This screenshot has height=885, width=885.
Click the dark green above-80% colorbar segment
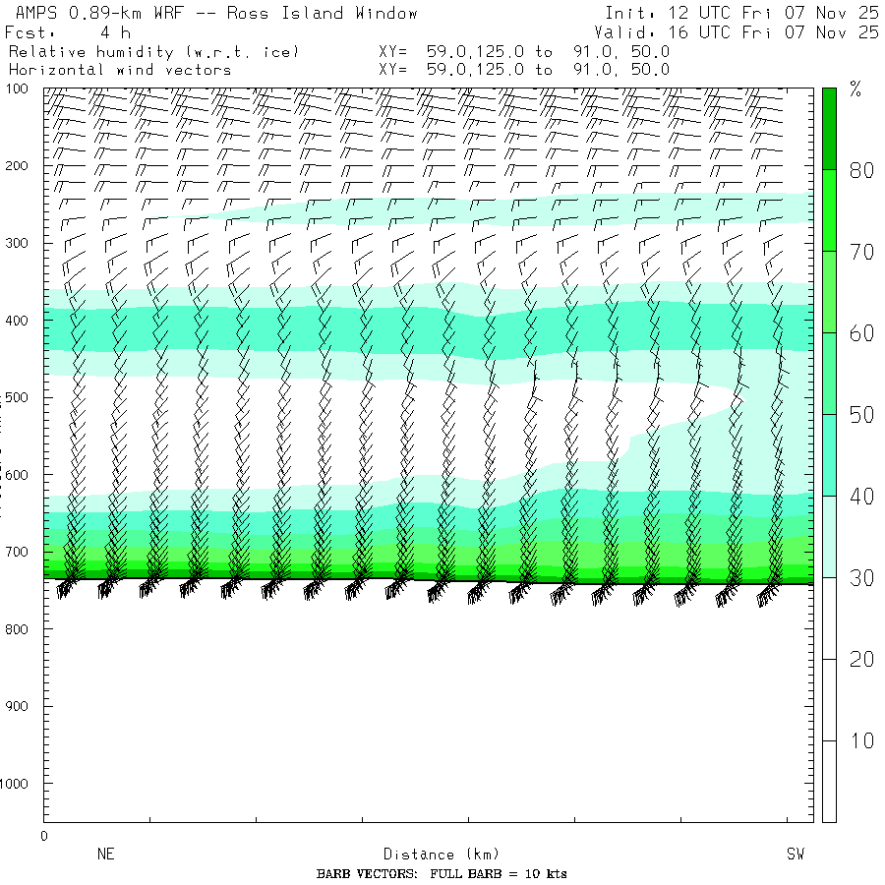coord(829,129)
